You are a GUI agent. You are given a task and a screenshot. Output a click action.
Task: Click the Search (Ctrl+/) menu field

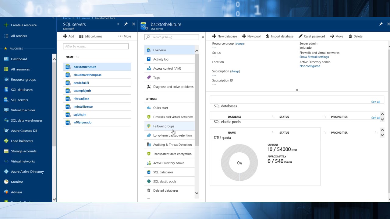click(x=172, y=37)
